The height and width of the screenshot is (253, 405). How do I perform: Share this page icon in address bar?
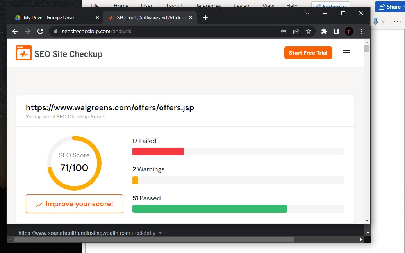tap(296, 31)
